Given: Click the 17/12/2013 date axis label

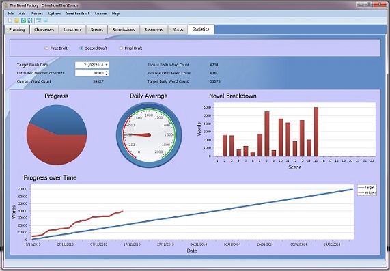Looking at the screenshot, I should click(x=132, y=244).
